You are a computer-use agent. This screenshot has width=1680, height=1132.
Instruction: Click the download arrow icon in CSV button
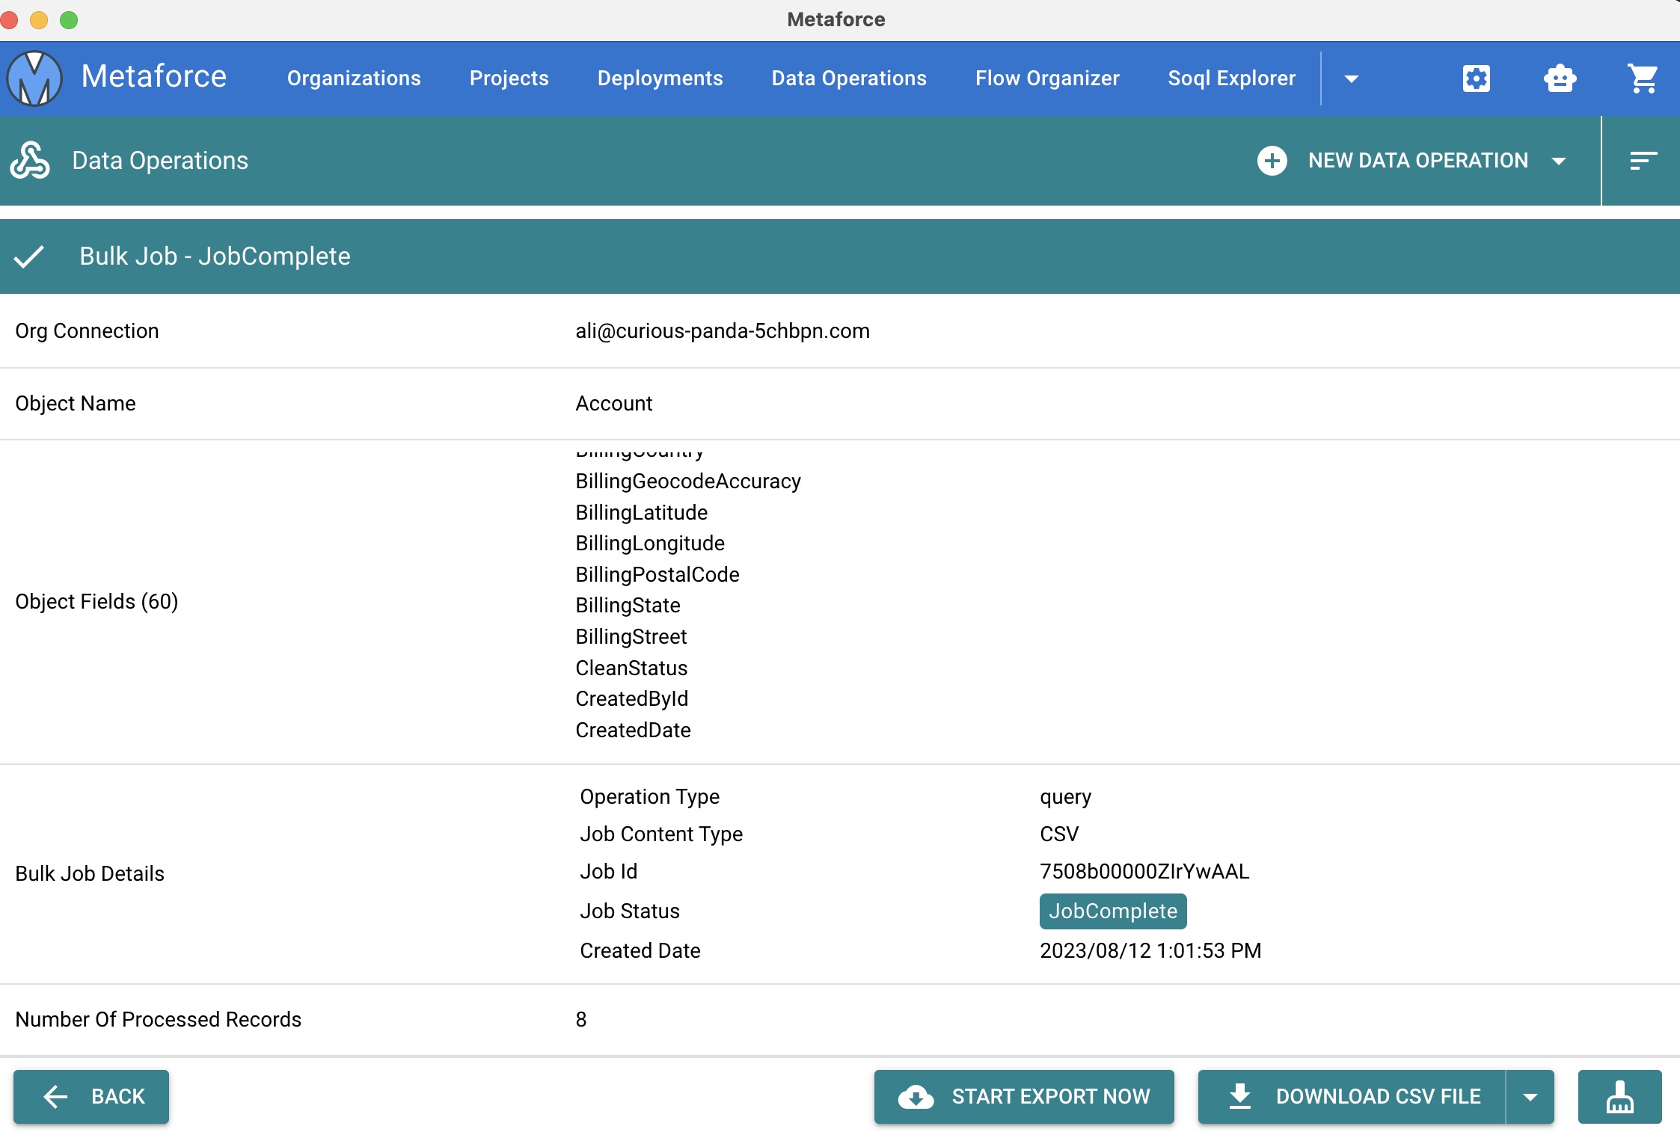pyautogui.click(x=1239, y=1097)
